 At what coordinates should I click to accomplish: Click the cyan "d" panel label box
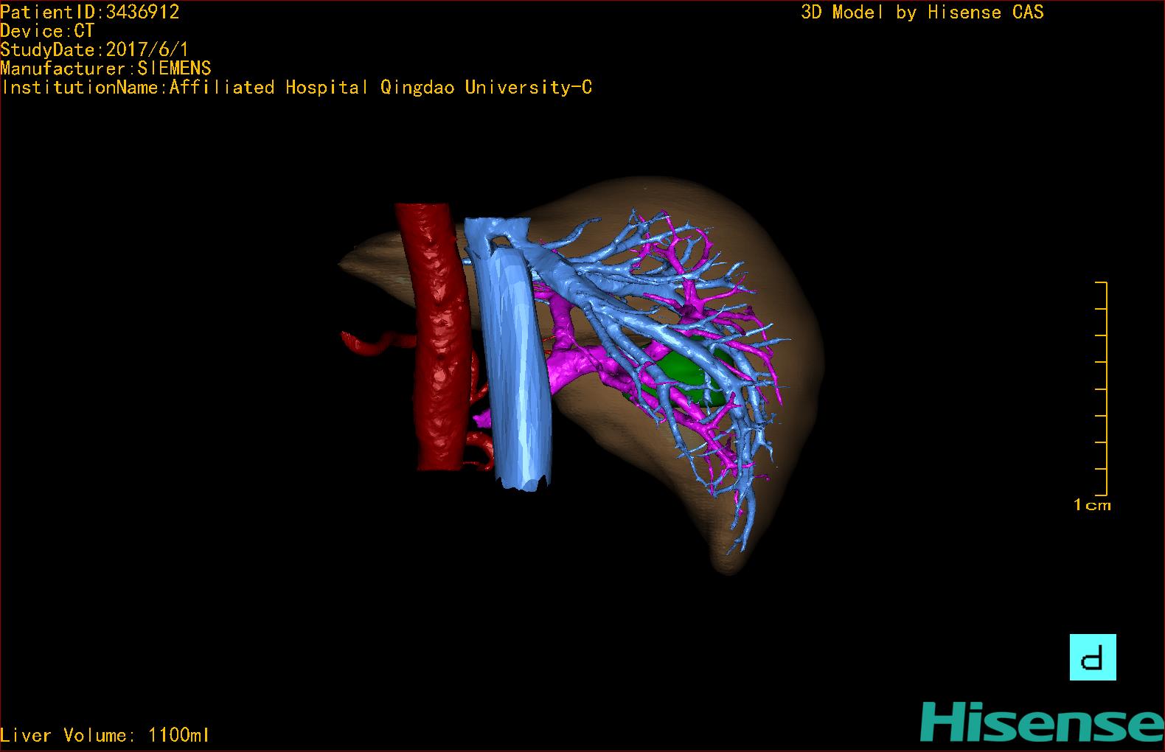click(1093, 657)
